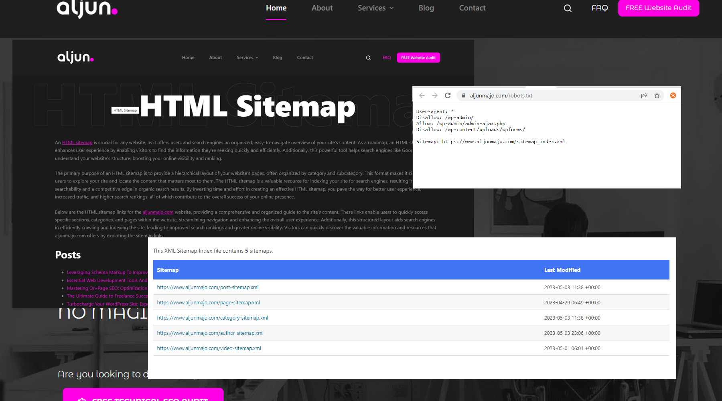This screenshot has height=401, width=722.
Task: Click the padlock site info icon
Action: click(x=464, y=95)
